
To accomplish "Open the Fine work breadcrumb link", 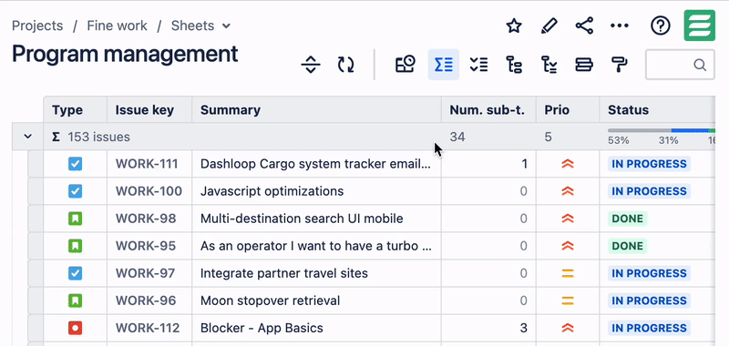I will [118, 25].
